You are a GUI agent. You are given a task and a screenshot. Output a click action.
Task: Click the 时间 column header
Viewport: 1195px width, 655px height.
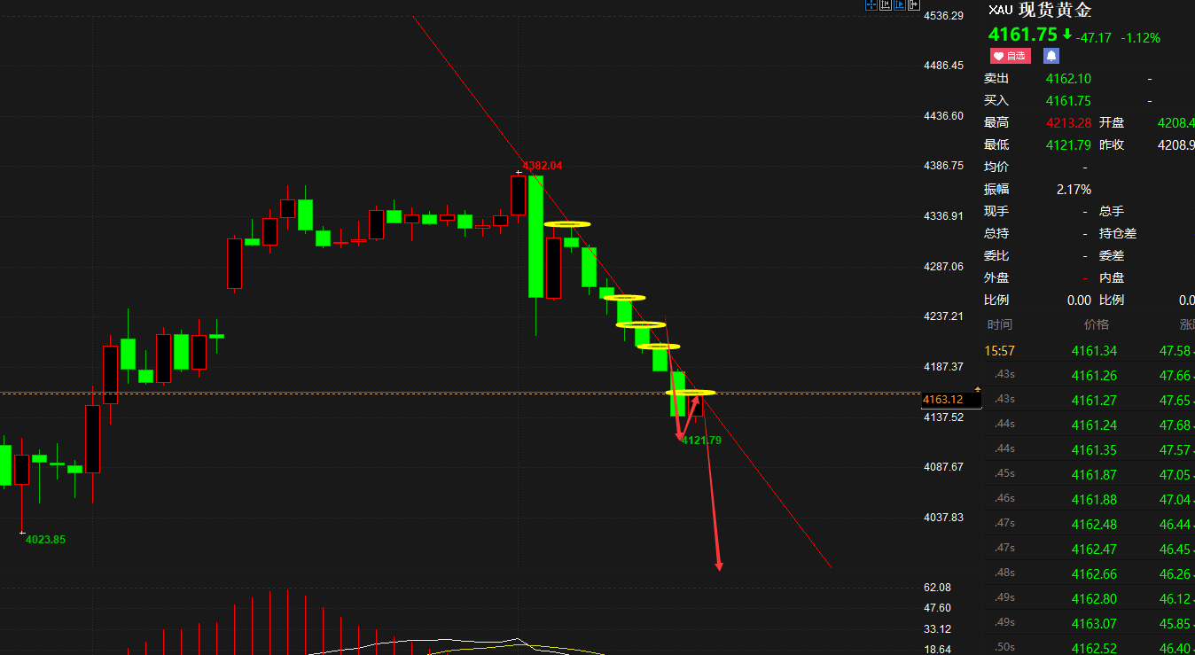coord(999,324)
